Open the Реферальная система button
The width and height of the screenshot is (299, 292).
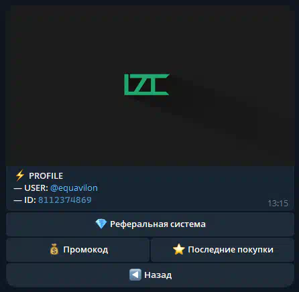(x=150, y=224)
